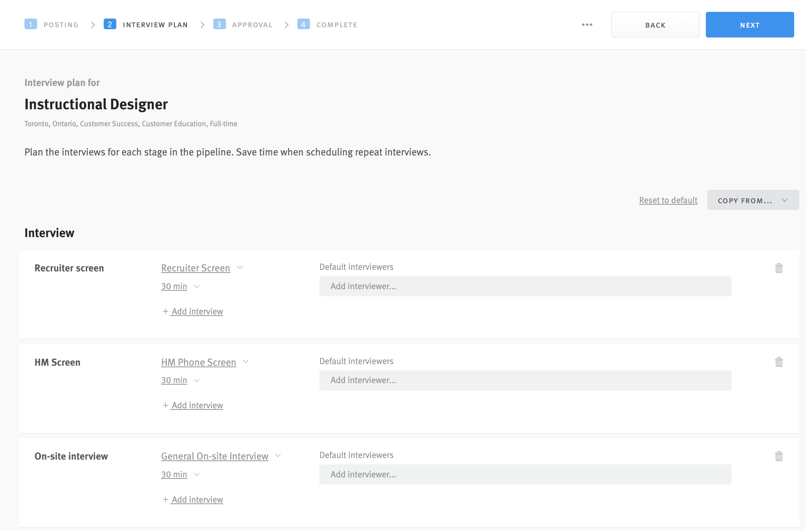Screen dimensions: 806x531
Task: Go to the Approval step
Action: coord(252,24)
